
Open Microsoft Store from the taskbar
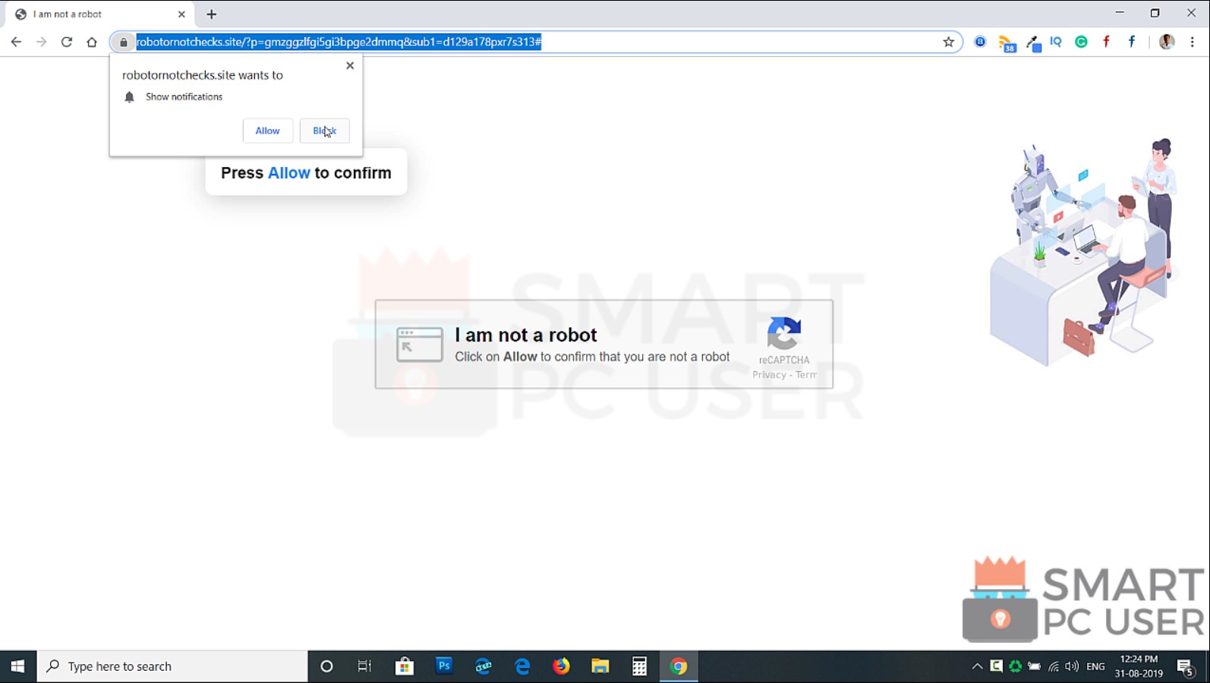tap(405, 666)
